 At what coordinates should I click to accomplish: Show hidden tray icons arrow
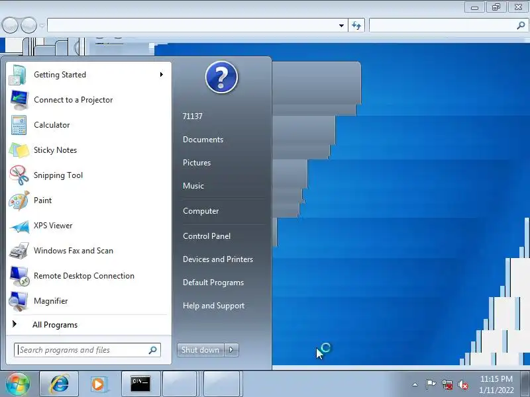415,384
